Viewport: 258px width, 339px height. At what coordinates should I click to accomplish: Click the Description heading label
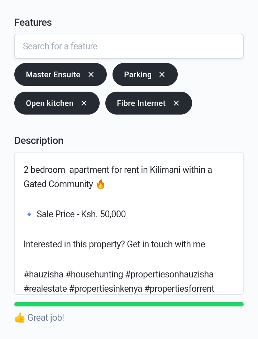pyautogui.click(x=39, y=141)
